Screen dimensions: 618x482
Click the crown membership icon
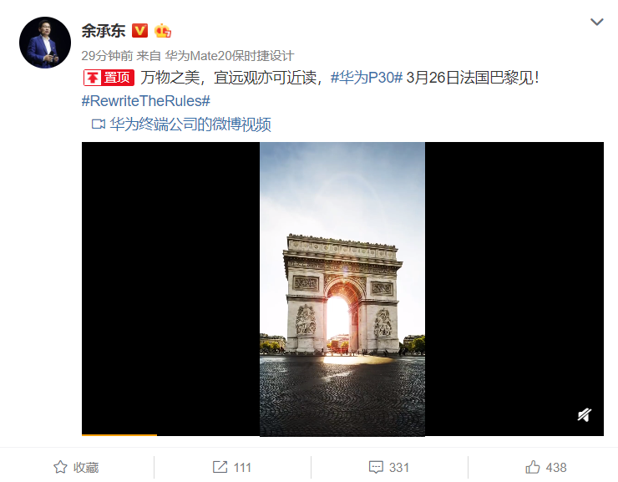click(163, 31)
